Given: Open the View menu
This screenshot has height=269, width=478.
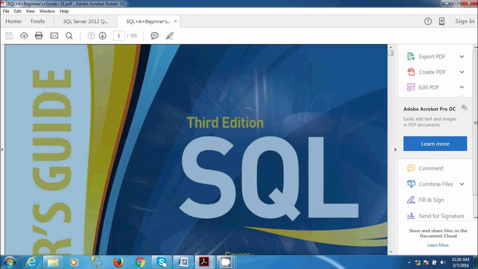Looking at the screenshot, I should click(x=30, y=11).
